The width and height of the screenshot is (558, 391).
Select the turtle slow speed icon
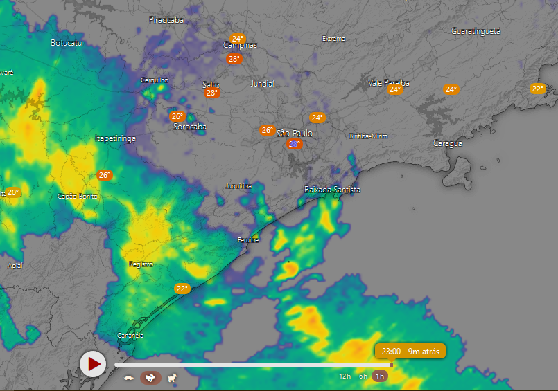[130, 378]
